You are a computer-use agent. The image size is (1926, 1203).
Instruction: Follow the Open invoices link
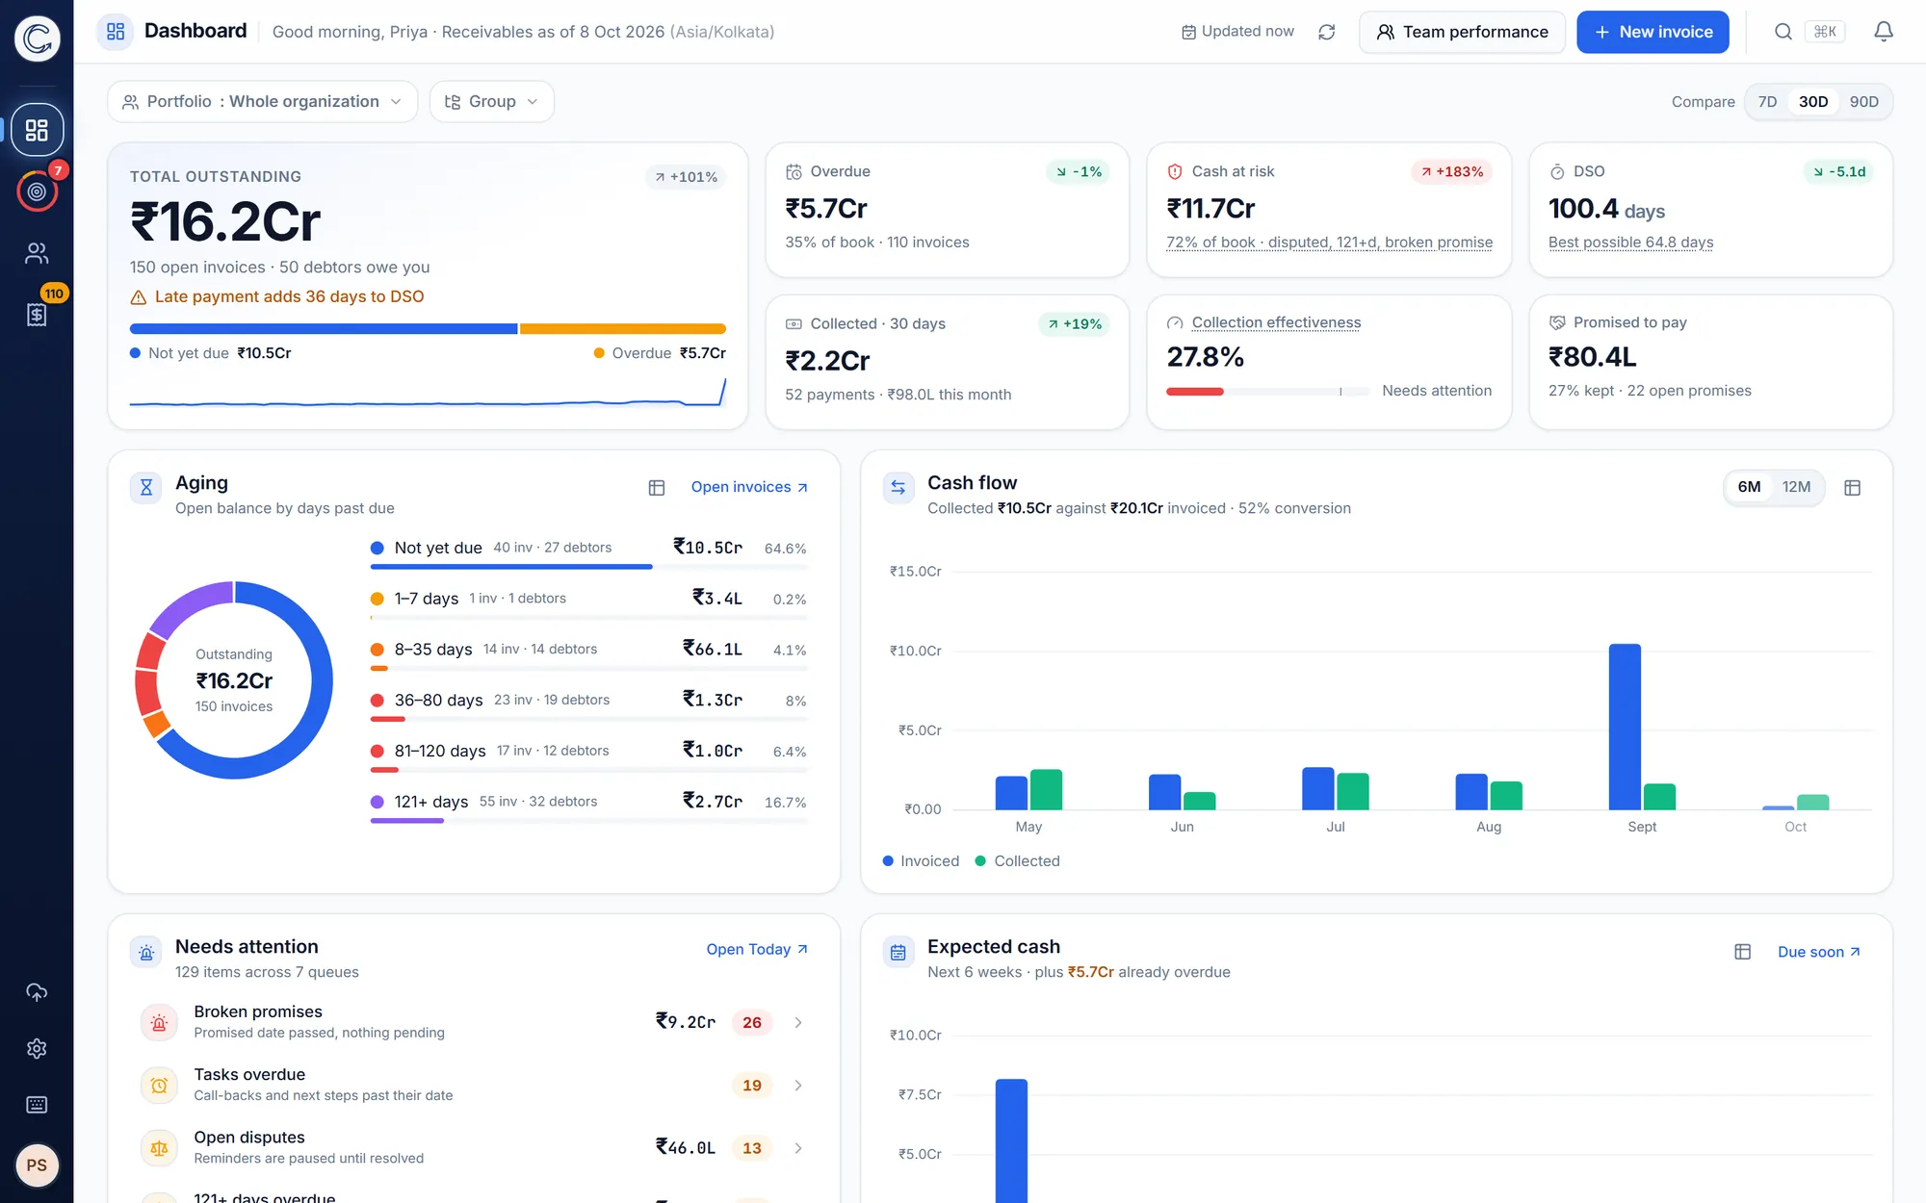pyautogui.click(x=749, y=487)
